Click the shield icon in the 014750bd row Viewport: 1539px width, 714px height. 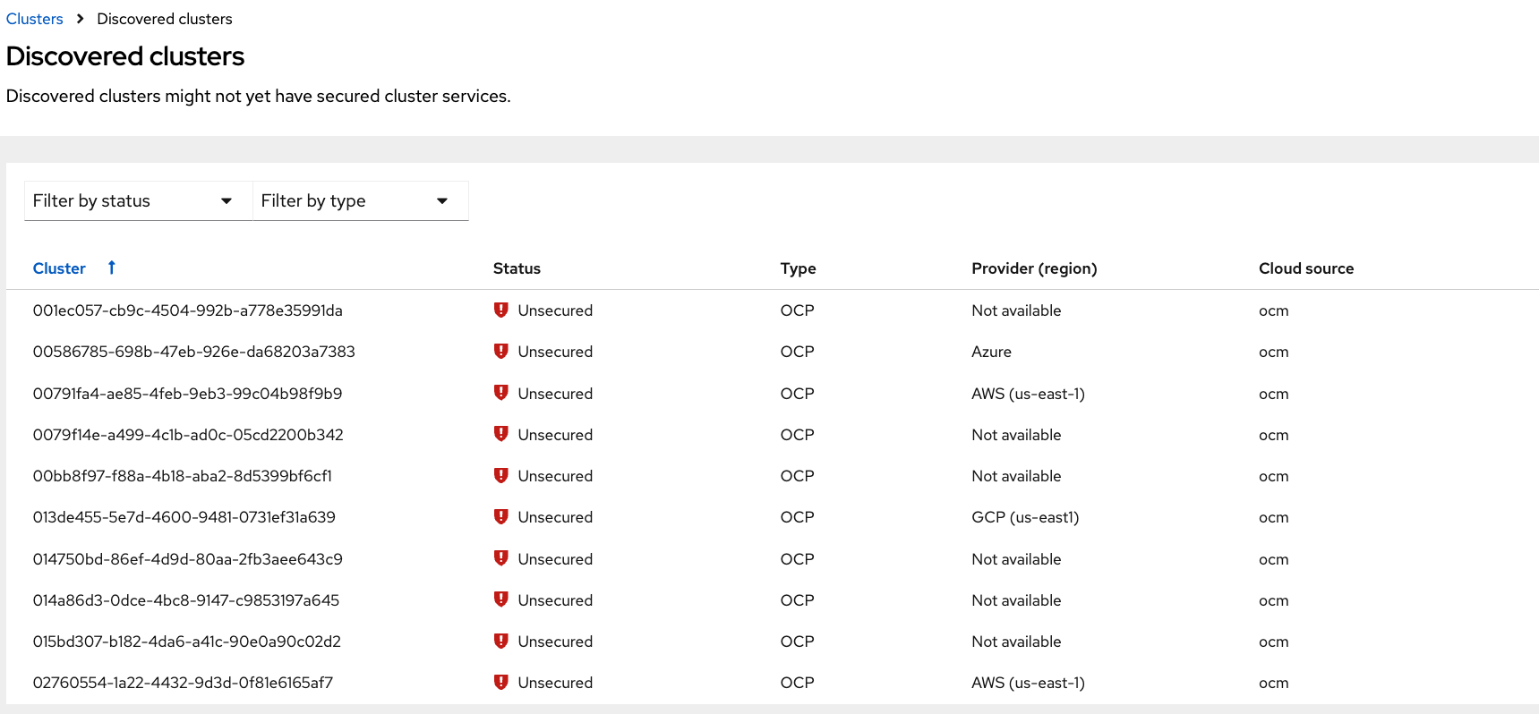coord(501,558)
